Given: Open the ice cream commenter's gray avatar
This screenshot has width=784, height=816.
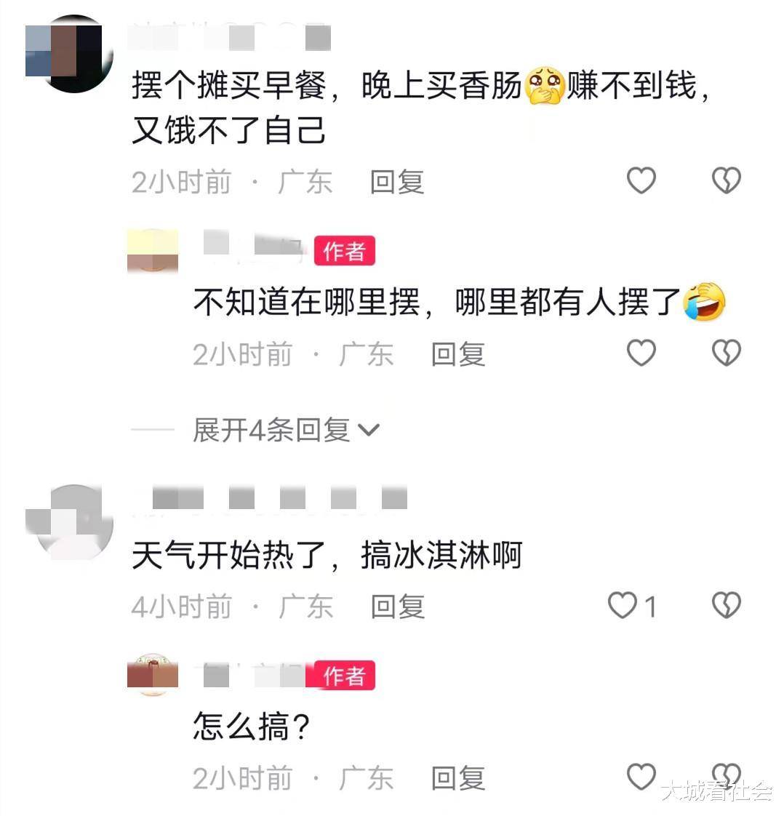Looking at the screenshot, I should pos(69,522).
